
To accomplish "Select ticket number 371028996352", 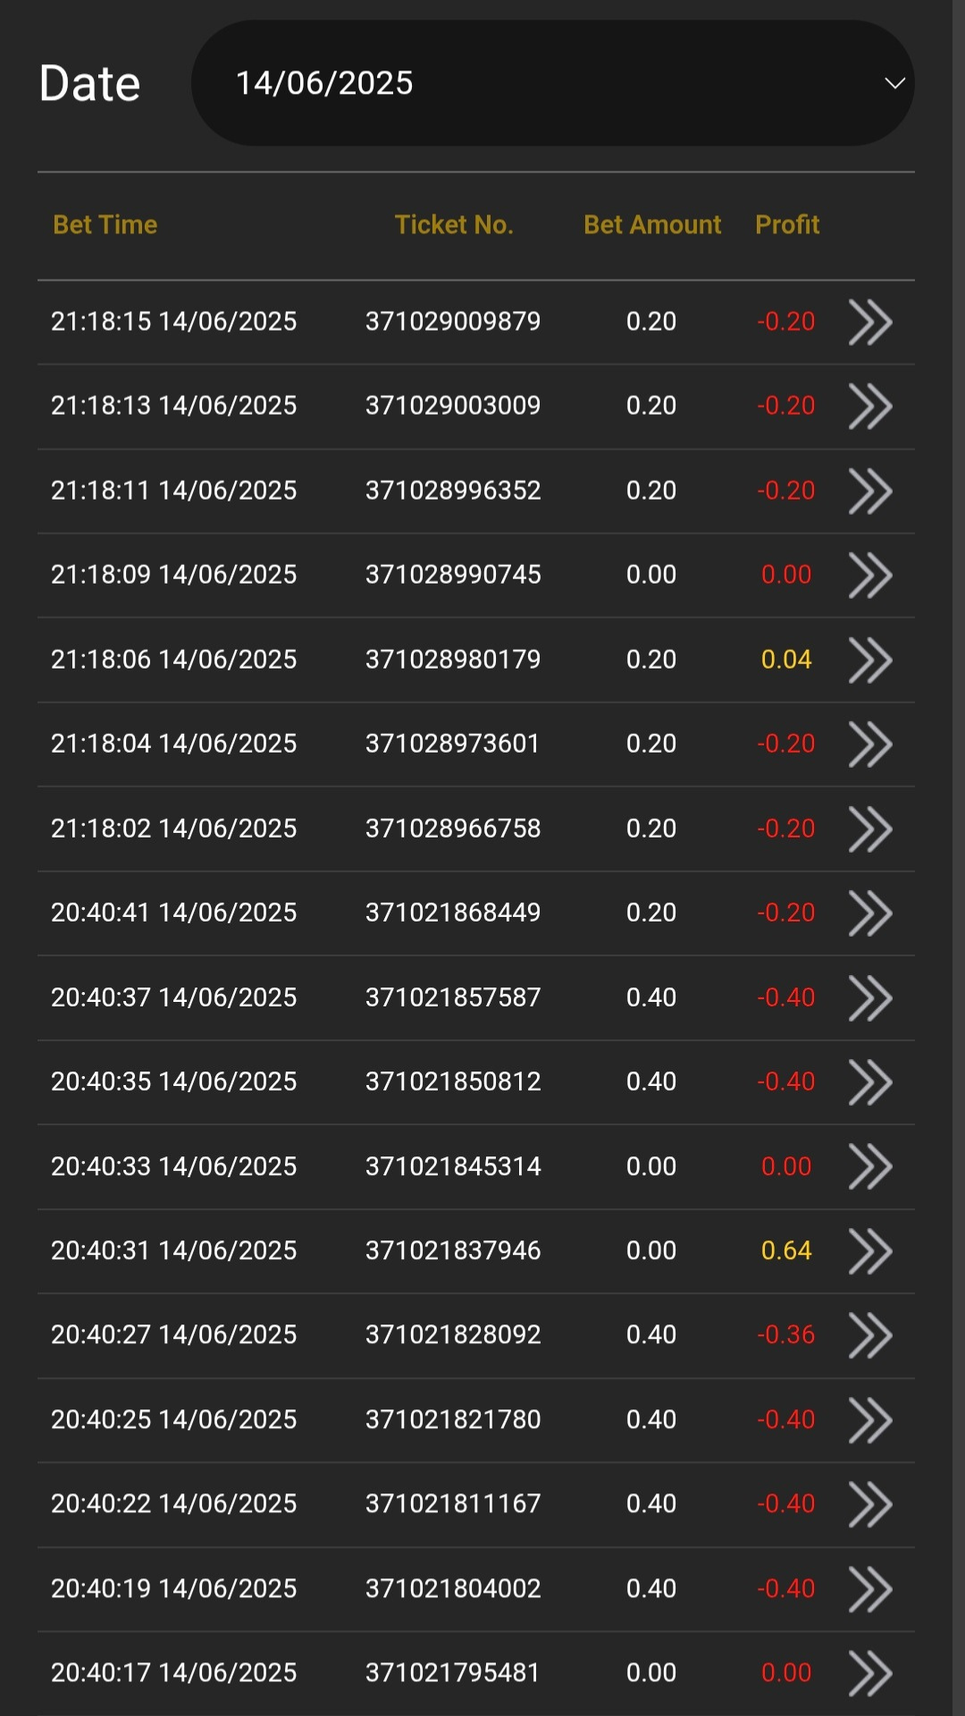I will (453, 490).
